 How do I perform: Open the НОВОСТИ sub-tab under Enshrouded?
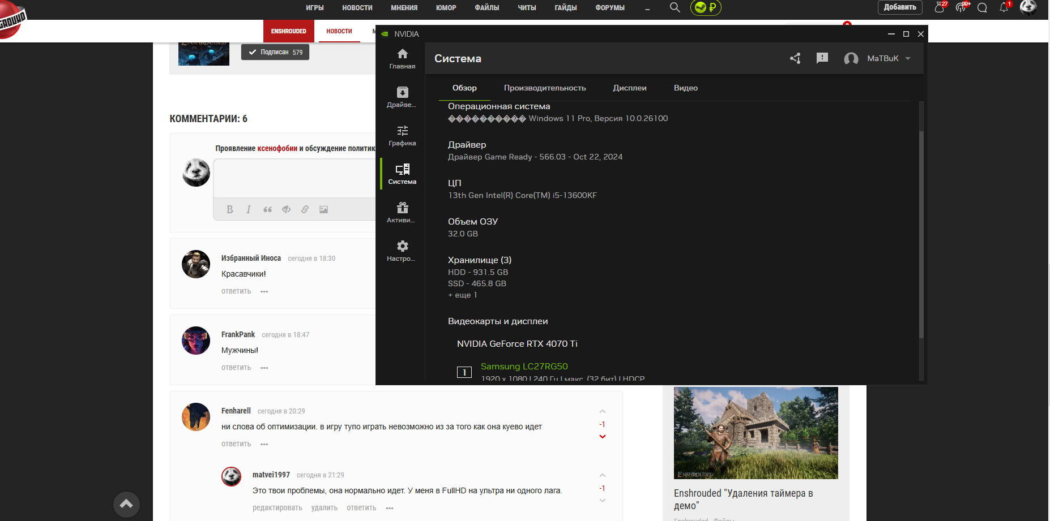339,31
